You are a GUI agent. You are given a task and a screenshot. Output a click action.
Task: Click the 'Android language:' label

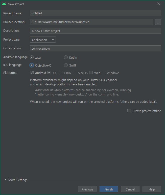[x=16, y=57]
